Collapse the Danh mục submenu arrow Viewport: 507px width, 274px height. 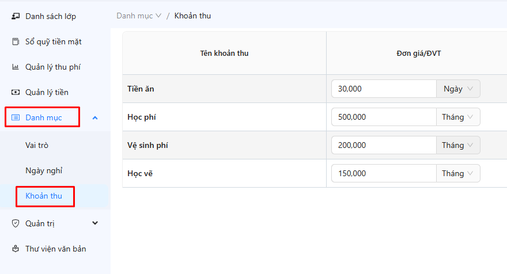(x=95, y=117)
